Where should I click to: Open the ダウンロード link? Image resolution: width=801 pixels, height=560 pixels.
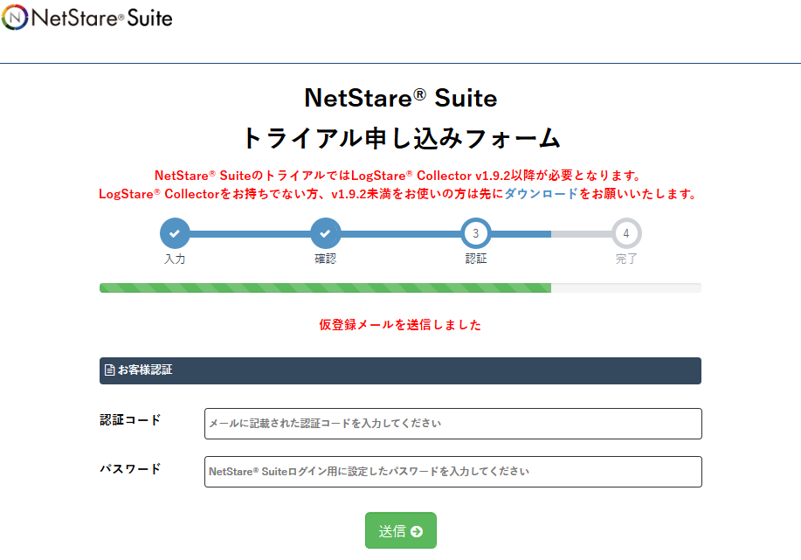pos(541,194)
